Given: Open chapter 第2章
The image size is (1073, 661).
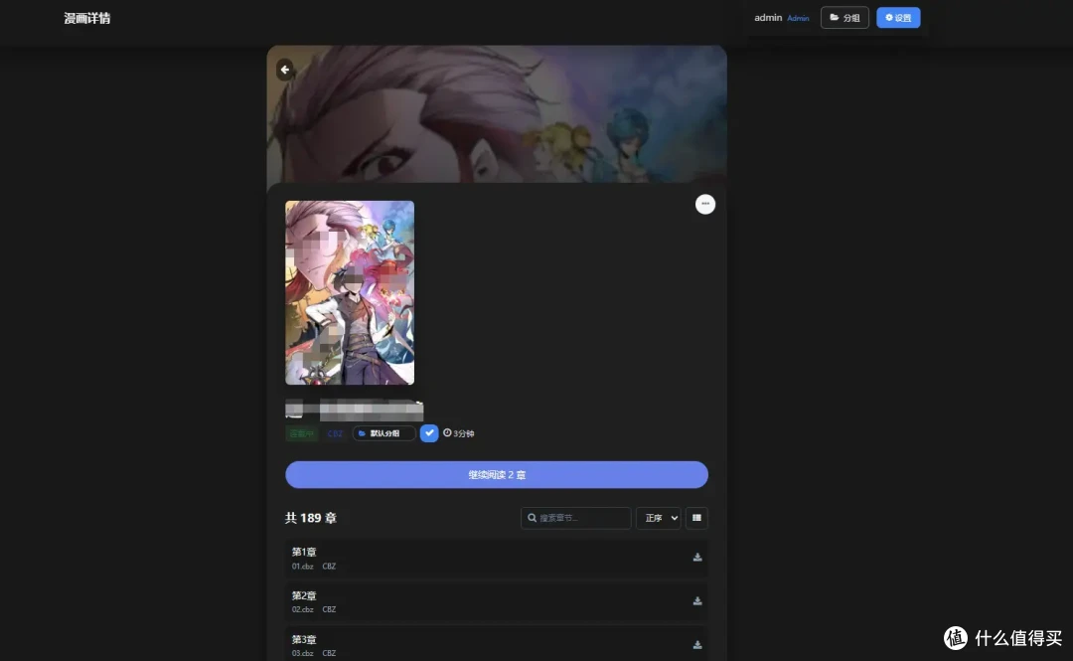Looking at the screenshot, I should (x=497, y=601).
